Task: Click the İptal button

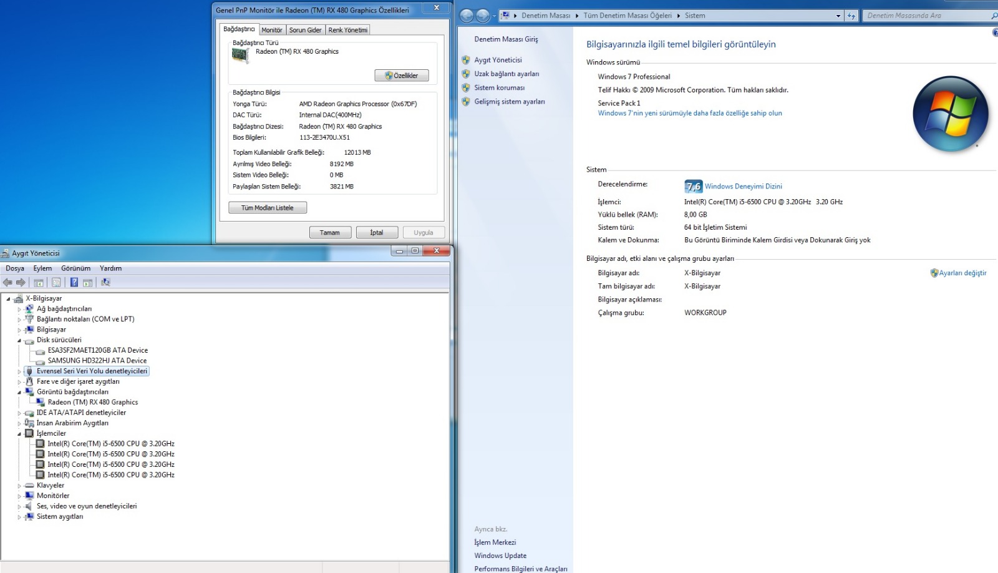Action: [x=377, y=233]
